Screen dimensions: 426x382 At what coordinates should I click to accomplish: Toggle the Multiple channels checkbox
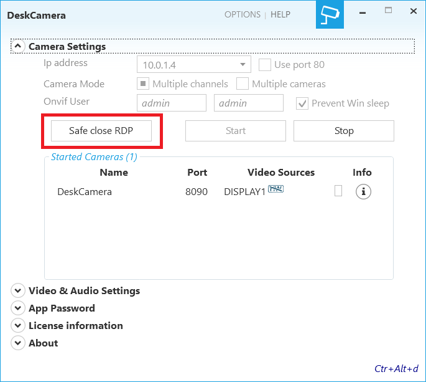(x=142, y=84)
